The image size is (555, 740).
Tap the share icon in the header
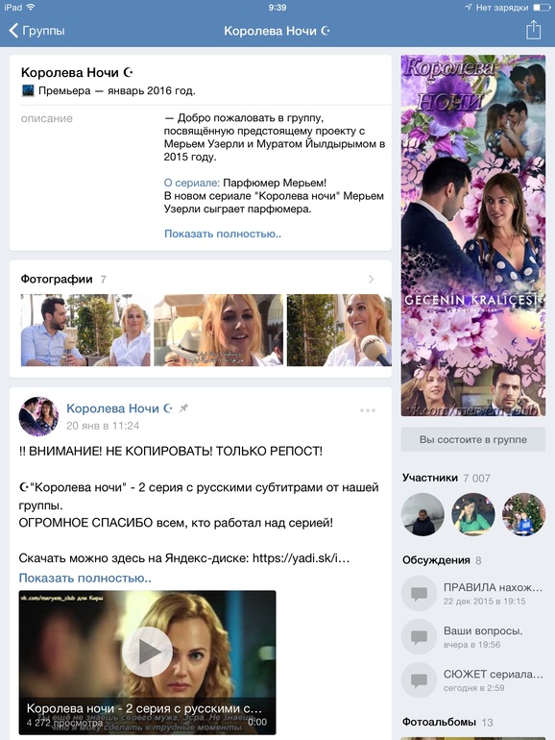tap(533, 30)
